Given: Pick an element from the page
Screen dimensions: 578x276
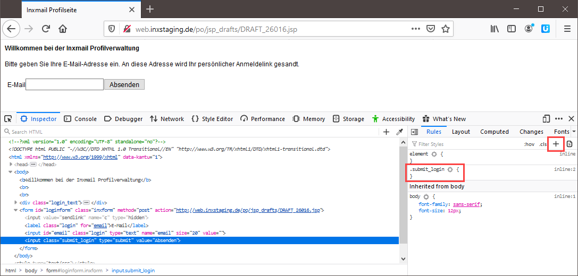Looking at the screenshot, I should [8, 119].
